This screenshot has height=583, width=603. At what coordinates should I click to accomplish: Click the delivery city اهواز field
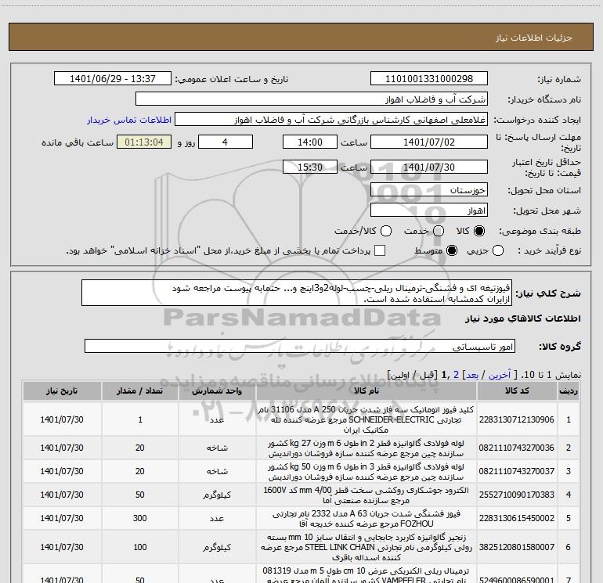click(x=428, y=211)
